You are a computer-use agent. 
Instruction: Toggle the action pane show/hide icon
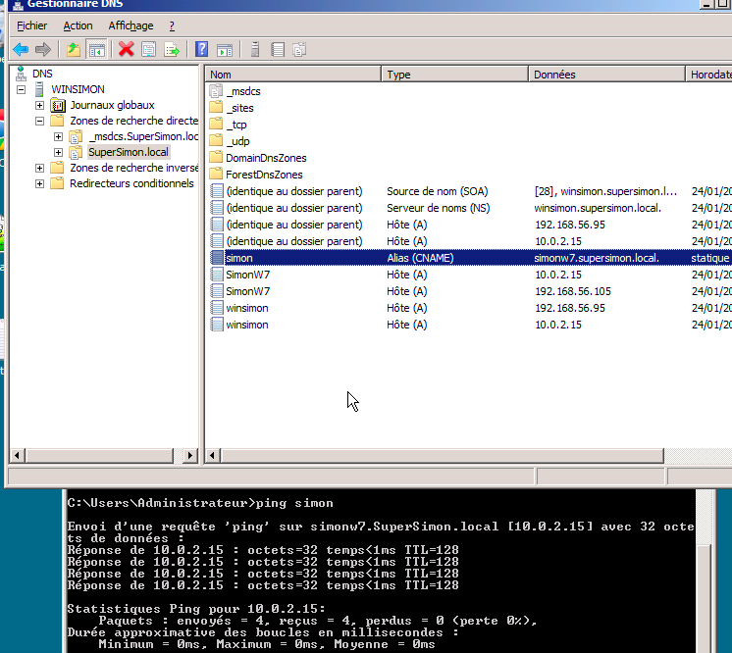click(225, 49)
